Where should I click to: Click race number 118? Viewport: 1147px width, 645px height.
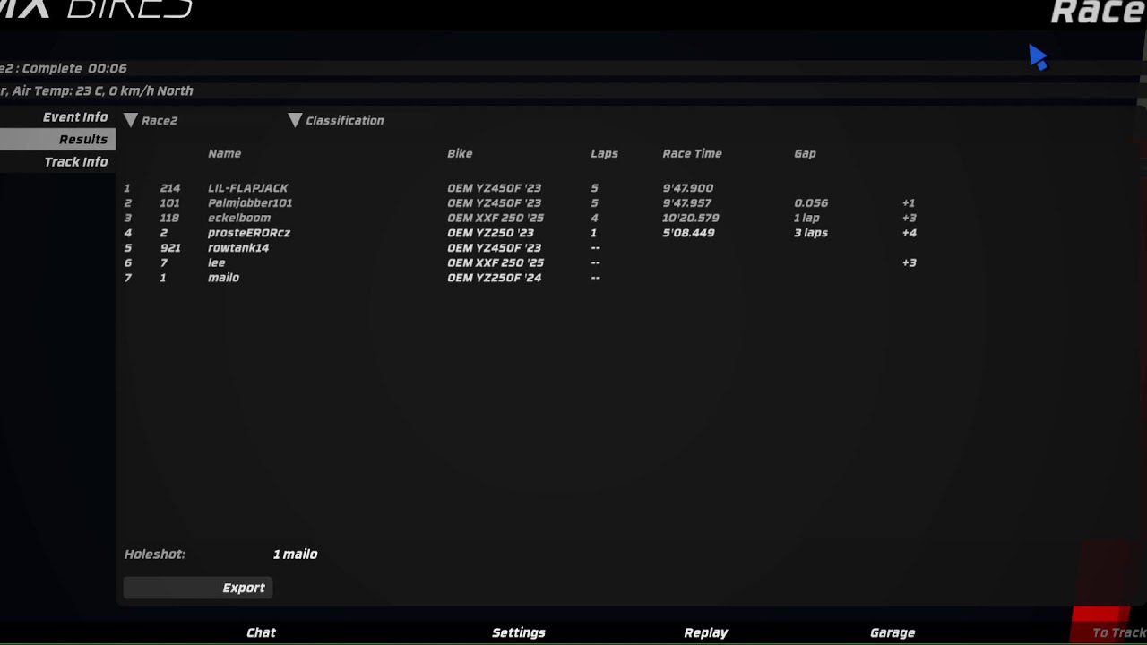tap(170, 218)
